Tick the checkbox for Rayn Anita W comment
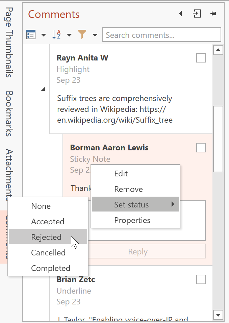Image resolution: width=229 pixels, height=323 pixels. coord(201,58)
